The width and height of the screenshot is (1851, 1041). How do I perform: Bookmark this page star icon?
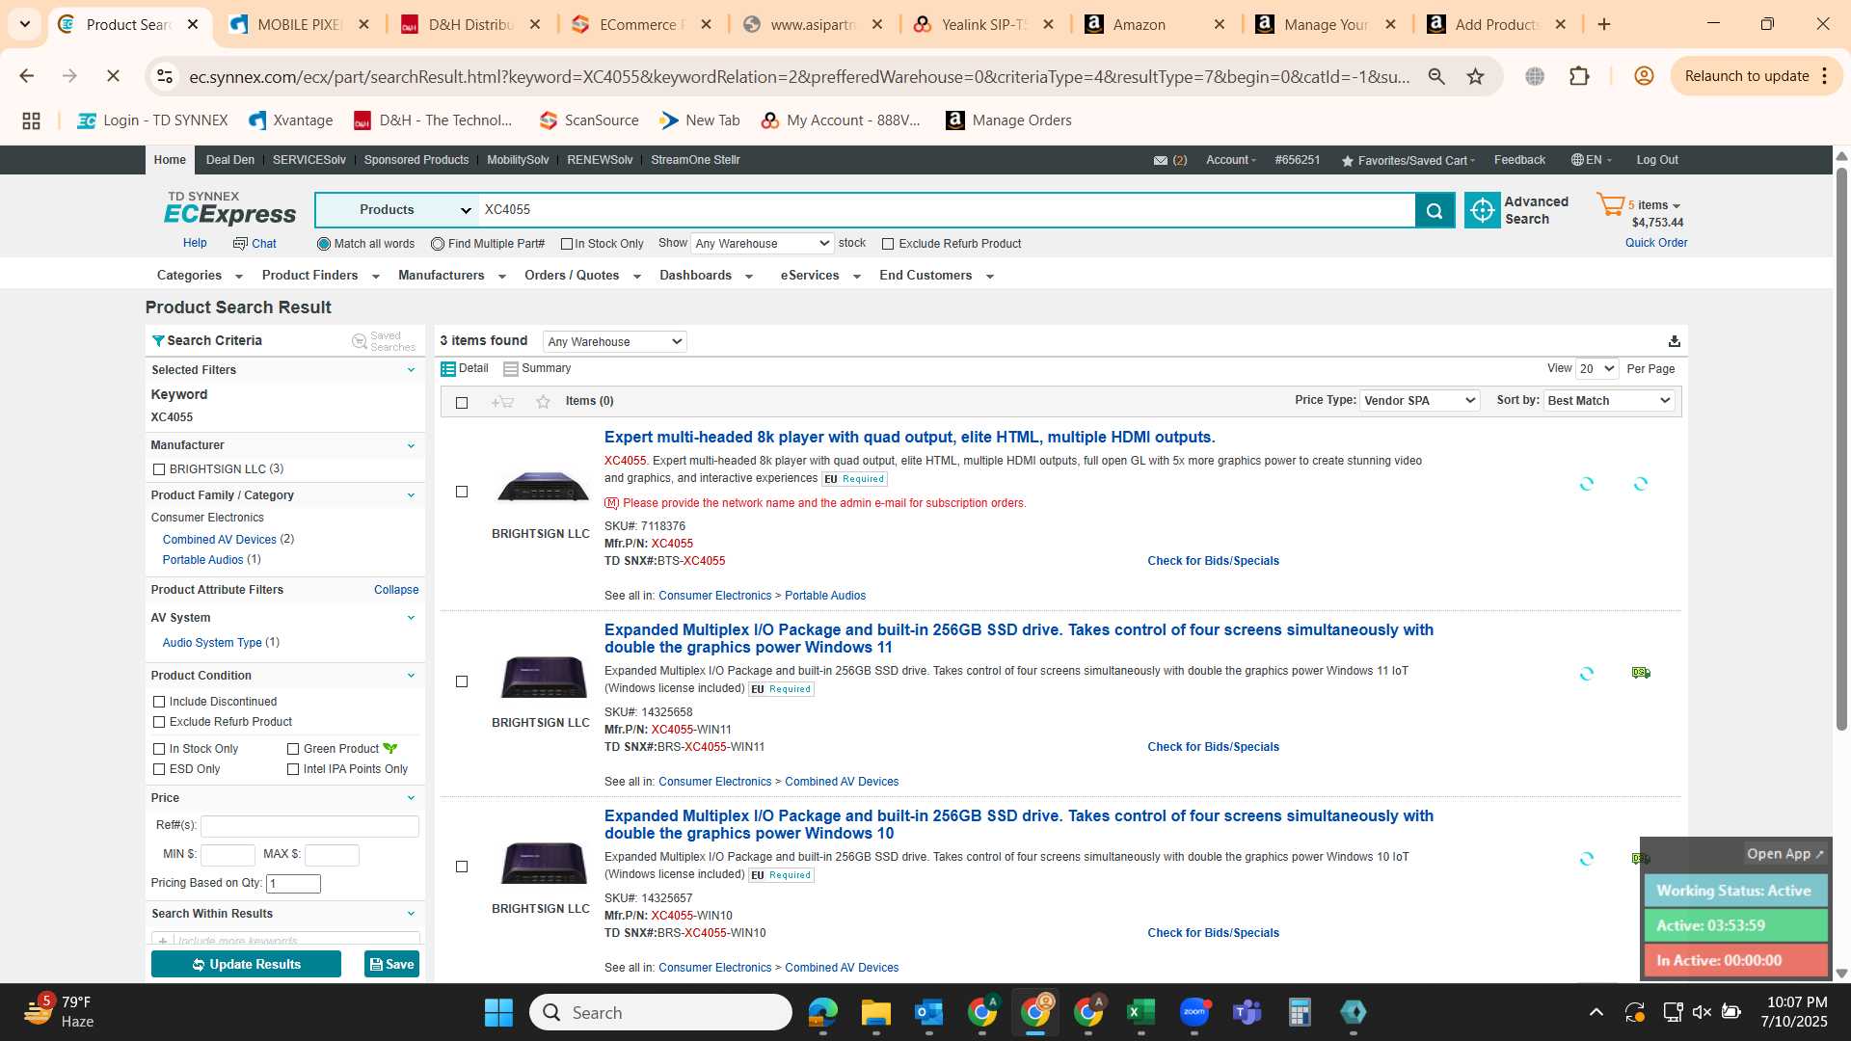(x=1475, y=76)
